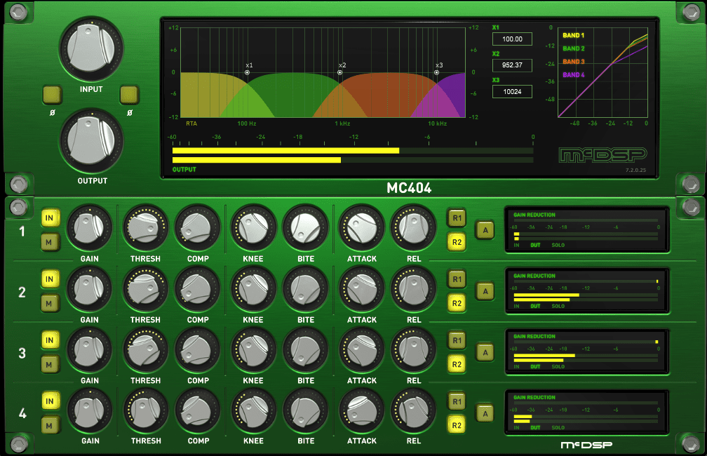
Task: Click band 2 GAIN knob
Action: pyautogui.click(x=89, y=289)
